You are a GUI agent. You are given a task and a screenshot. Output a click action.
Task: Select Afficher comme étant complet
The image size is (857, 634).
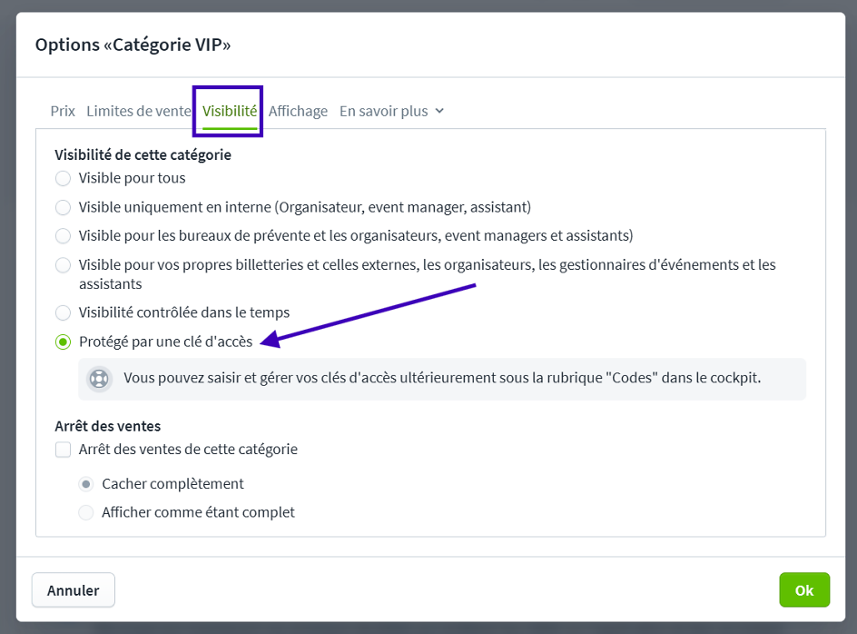(x=86, y=512)
